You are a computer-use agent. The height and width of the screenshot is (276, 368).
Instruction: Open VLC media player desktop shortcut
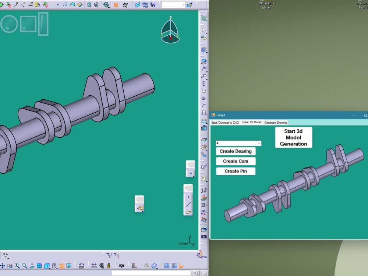266,5
